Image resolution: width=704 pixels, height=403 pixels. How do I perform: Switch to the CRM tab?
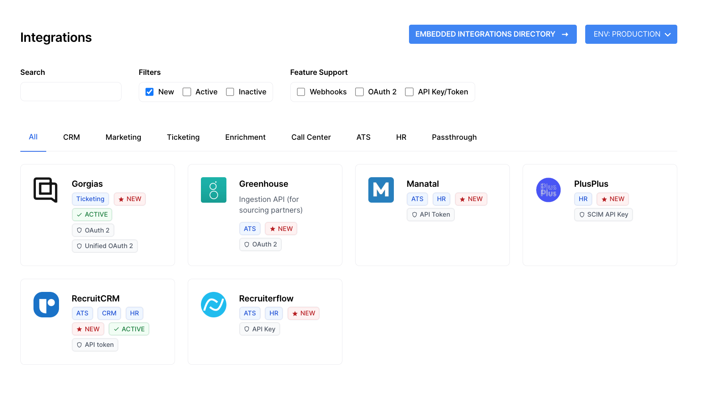click(x=71, y=137)
